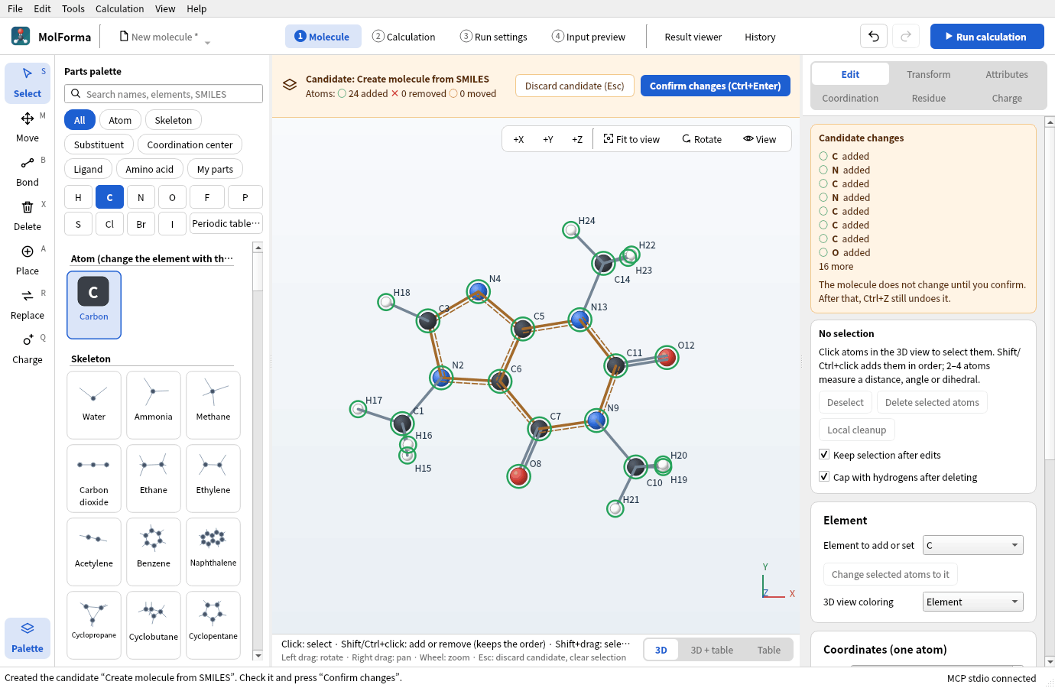The width and height of the screenshot is (1055, 688).
Task: Open the Periodic table picker
Action: tap(226, 224)
